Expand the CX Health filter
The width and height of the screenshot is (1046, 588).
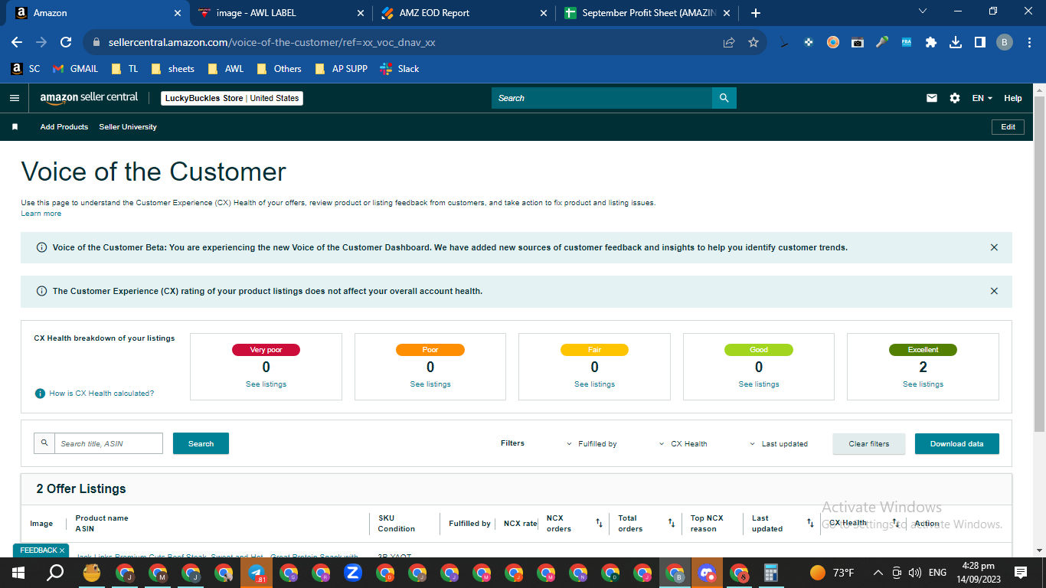pos(683,444)
